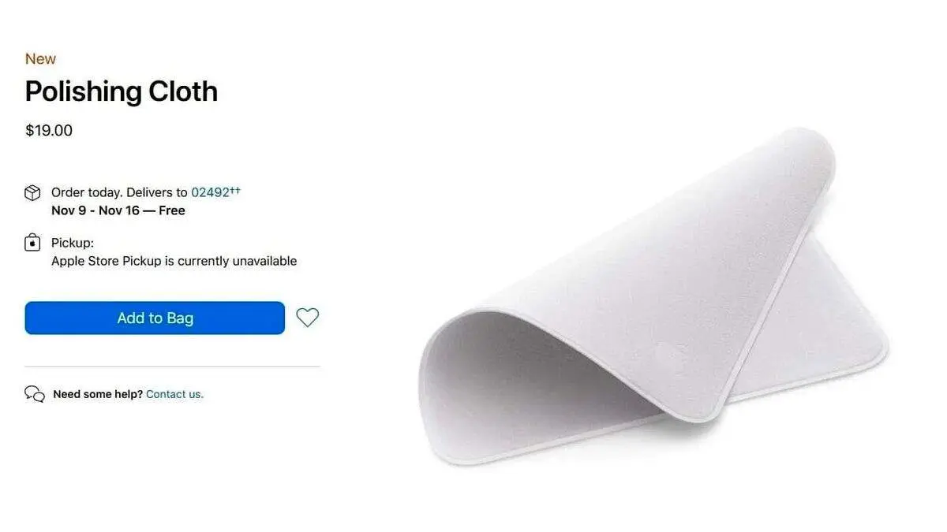Screen dimensions: 947x532
Task: Click the shopping bag pickup icon
Action: click(x=32, y=243)
